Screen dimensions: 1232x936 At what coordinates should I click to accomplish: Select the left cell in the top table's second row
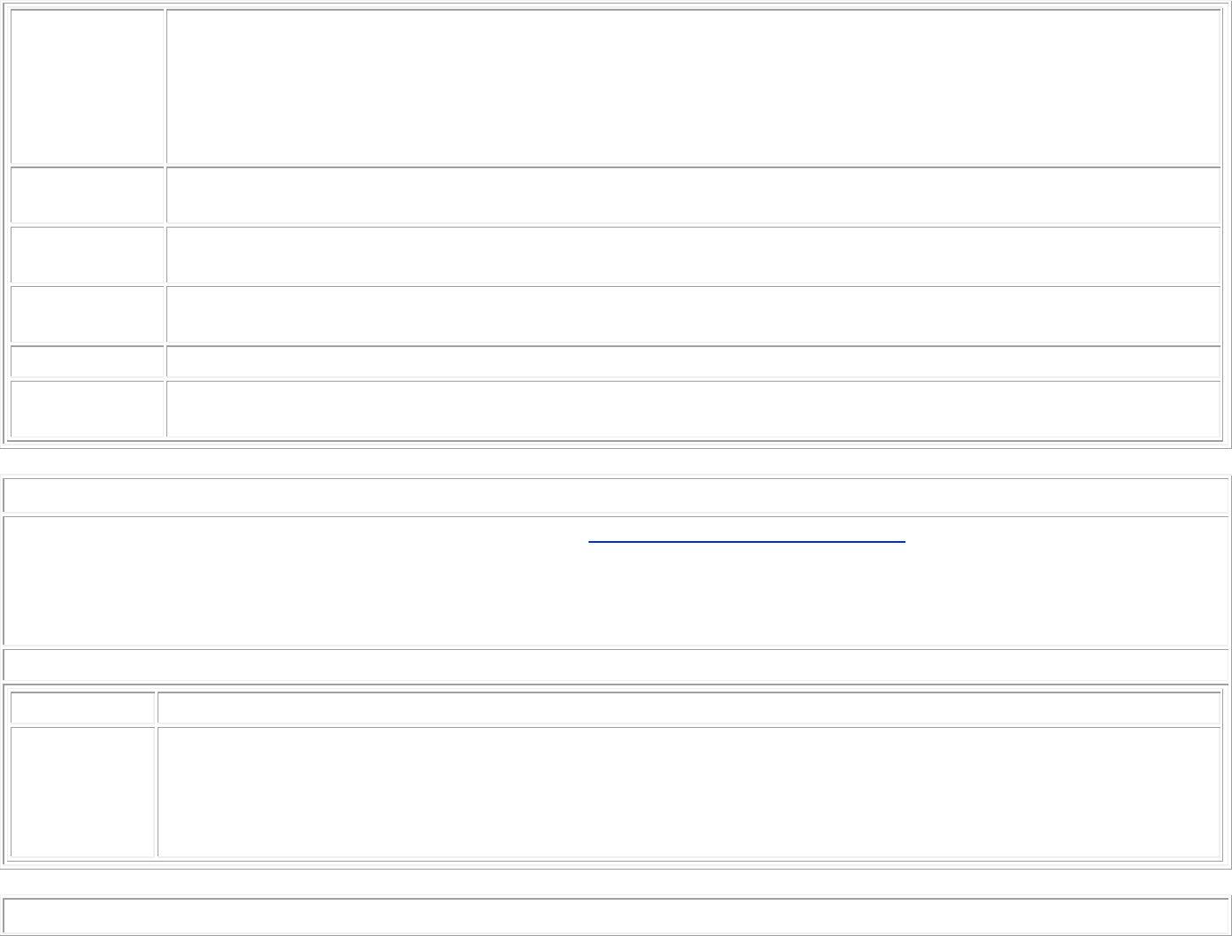87,195
